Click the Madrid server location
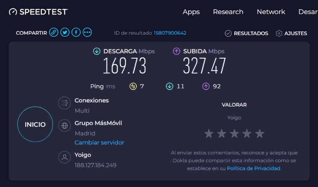 [x=85, y=133]
